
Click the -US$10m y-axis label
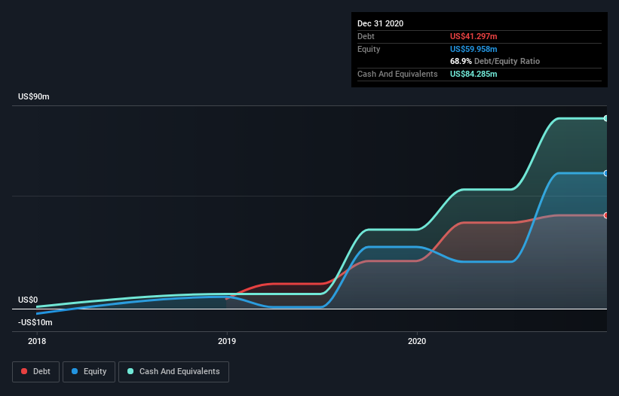(35, 322)
